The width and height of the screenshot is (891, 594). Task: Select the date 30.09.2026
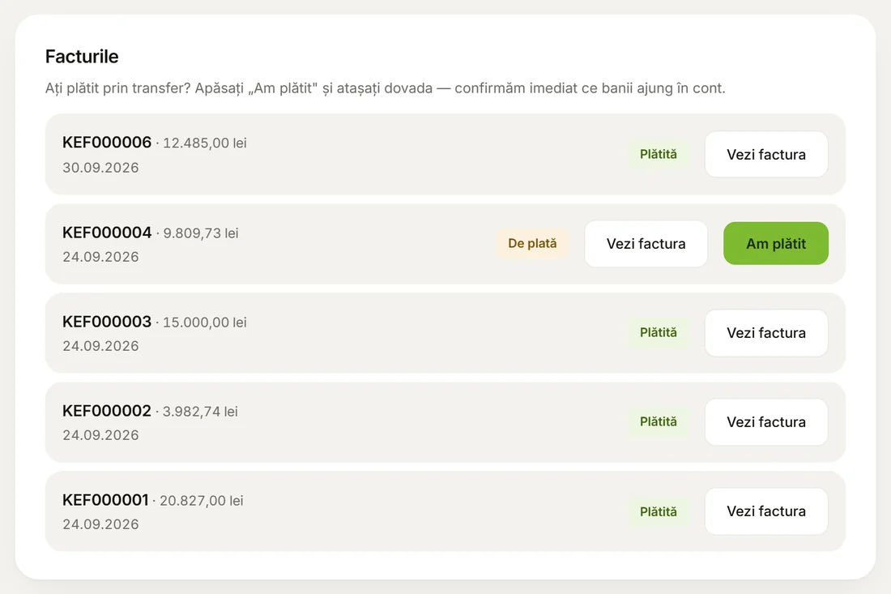pos(100,168)
